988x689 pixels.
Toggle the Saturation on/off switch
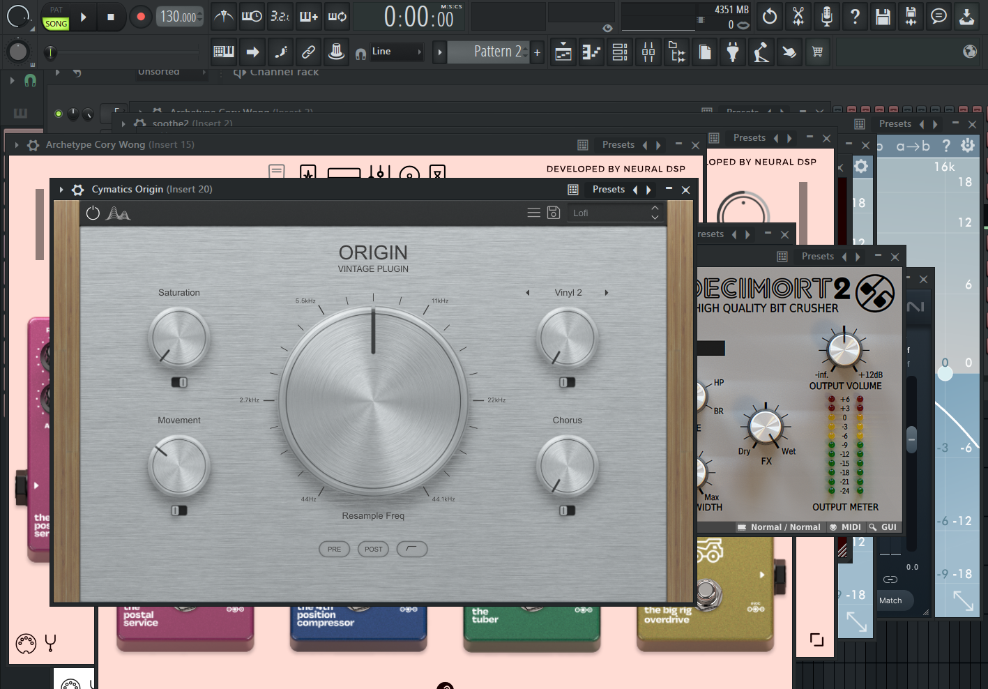point(179,382)
